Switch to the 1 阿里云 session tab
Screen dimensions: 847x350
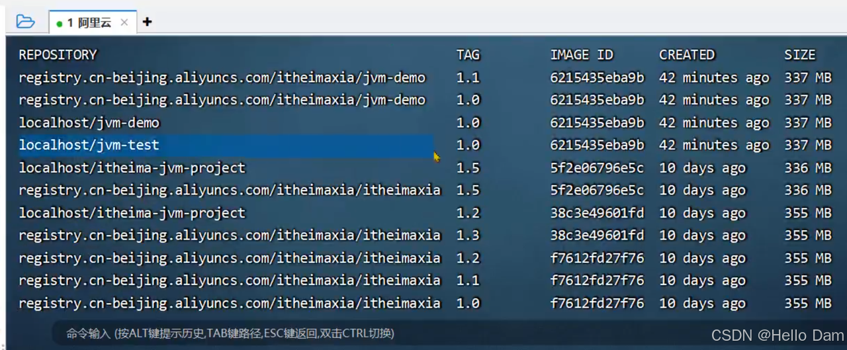(x=93, y=22)
